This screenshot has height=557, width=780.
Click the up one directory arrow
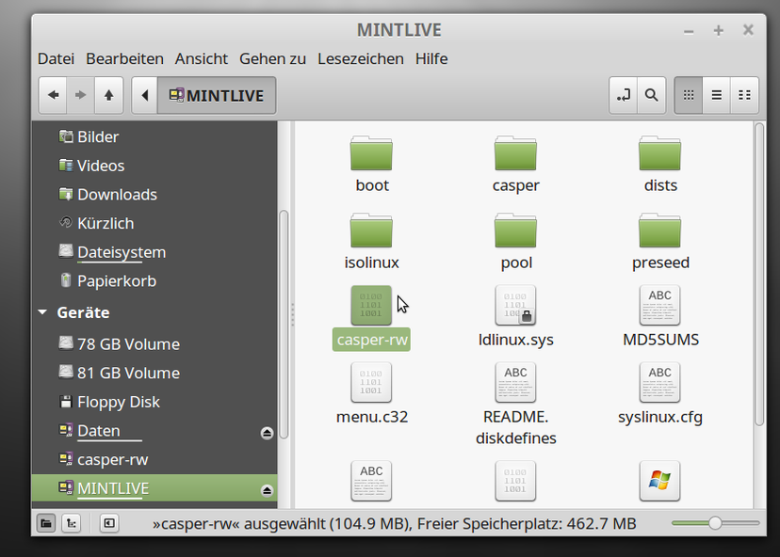108,94
